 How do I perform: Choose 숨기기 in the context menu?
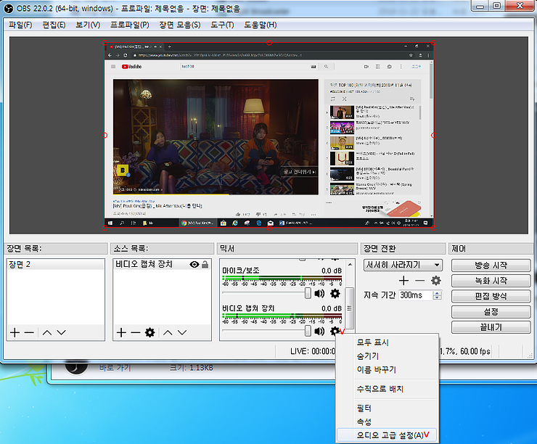click(388, 356)
